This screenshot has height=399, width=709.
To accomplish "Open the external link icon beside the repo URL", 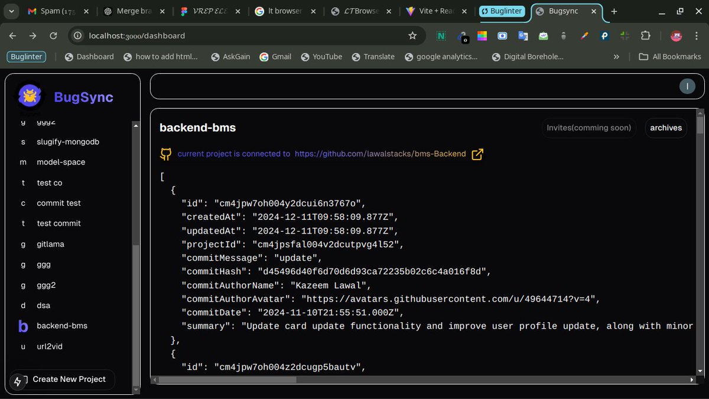I will coord(477,154).
